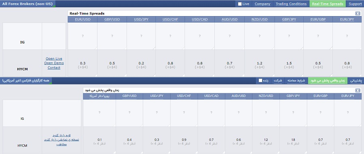Click USD/CHF header in Persian table
The width and height of the screenshot is (364, 154).
coord(184,96)
